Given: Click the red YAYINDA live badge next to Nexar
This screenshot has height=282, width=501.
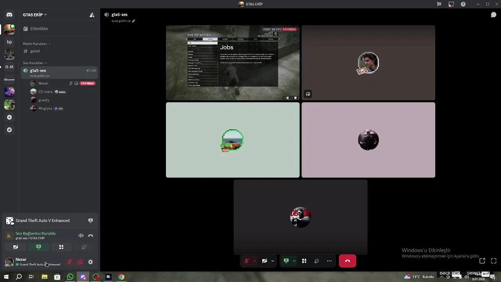Looking at the screenshot, I should coord(88,83).
